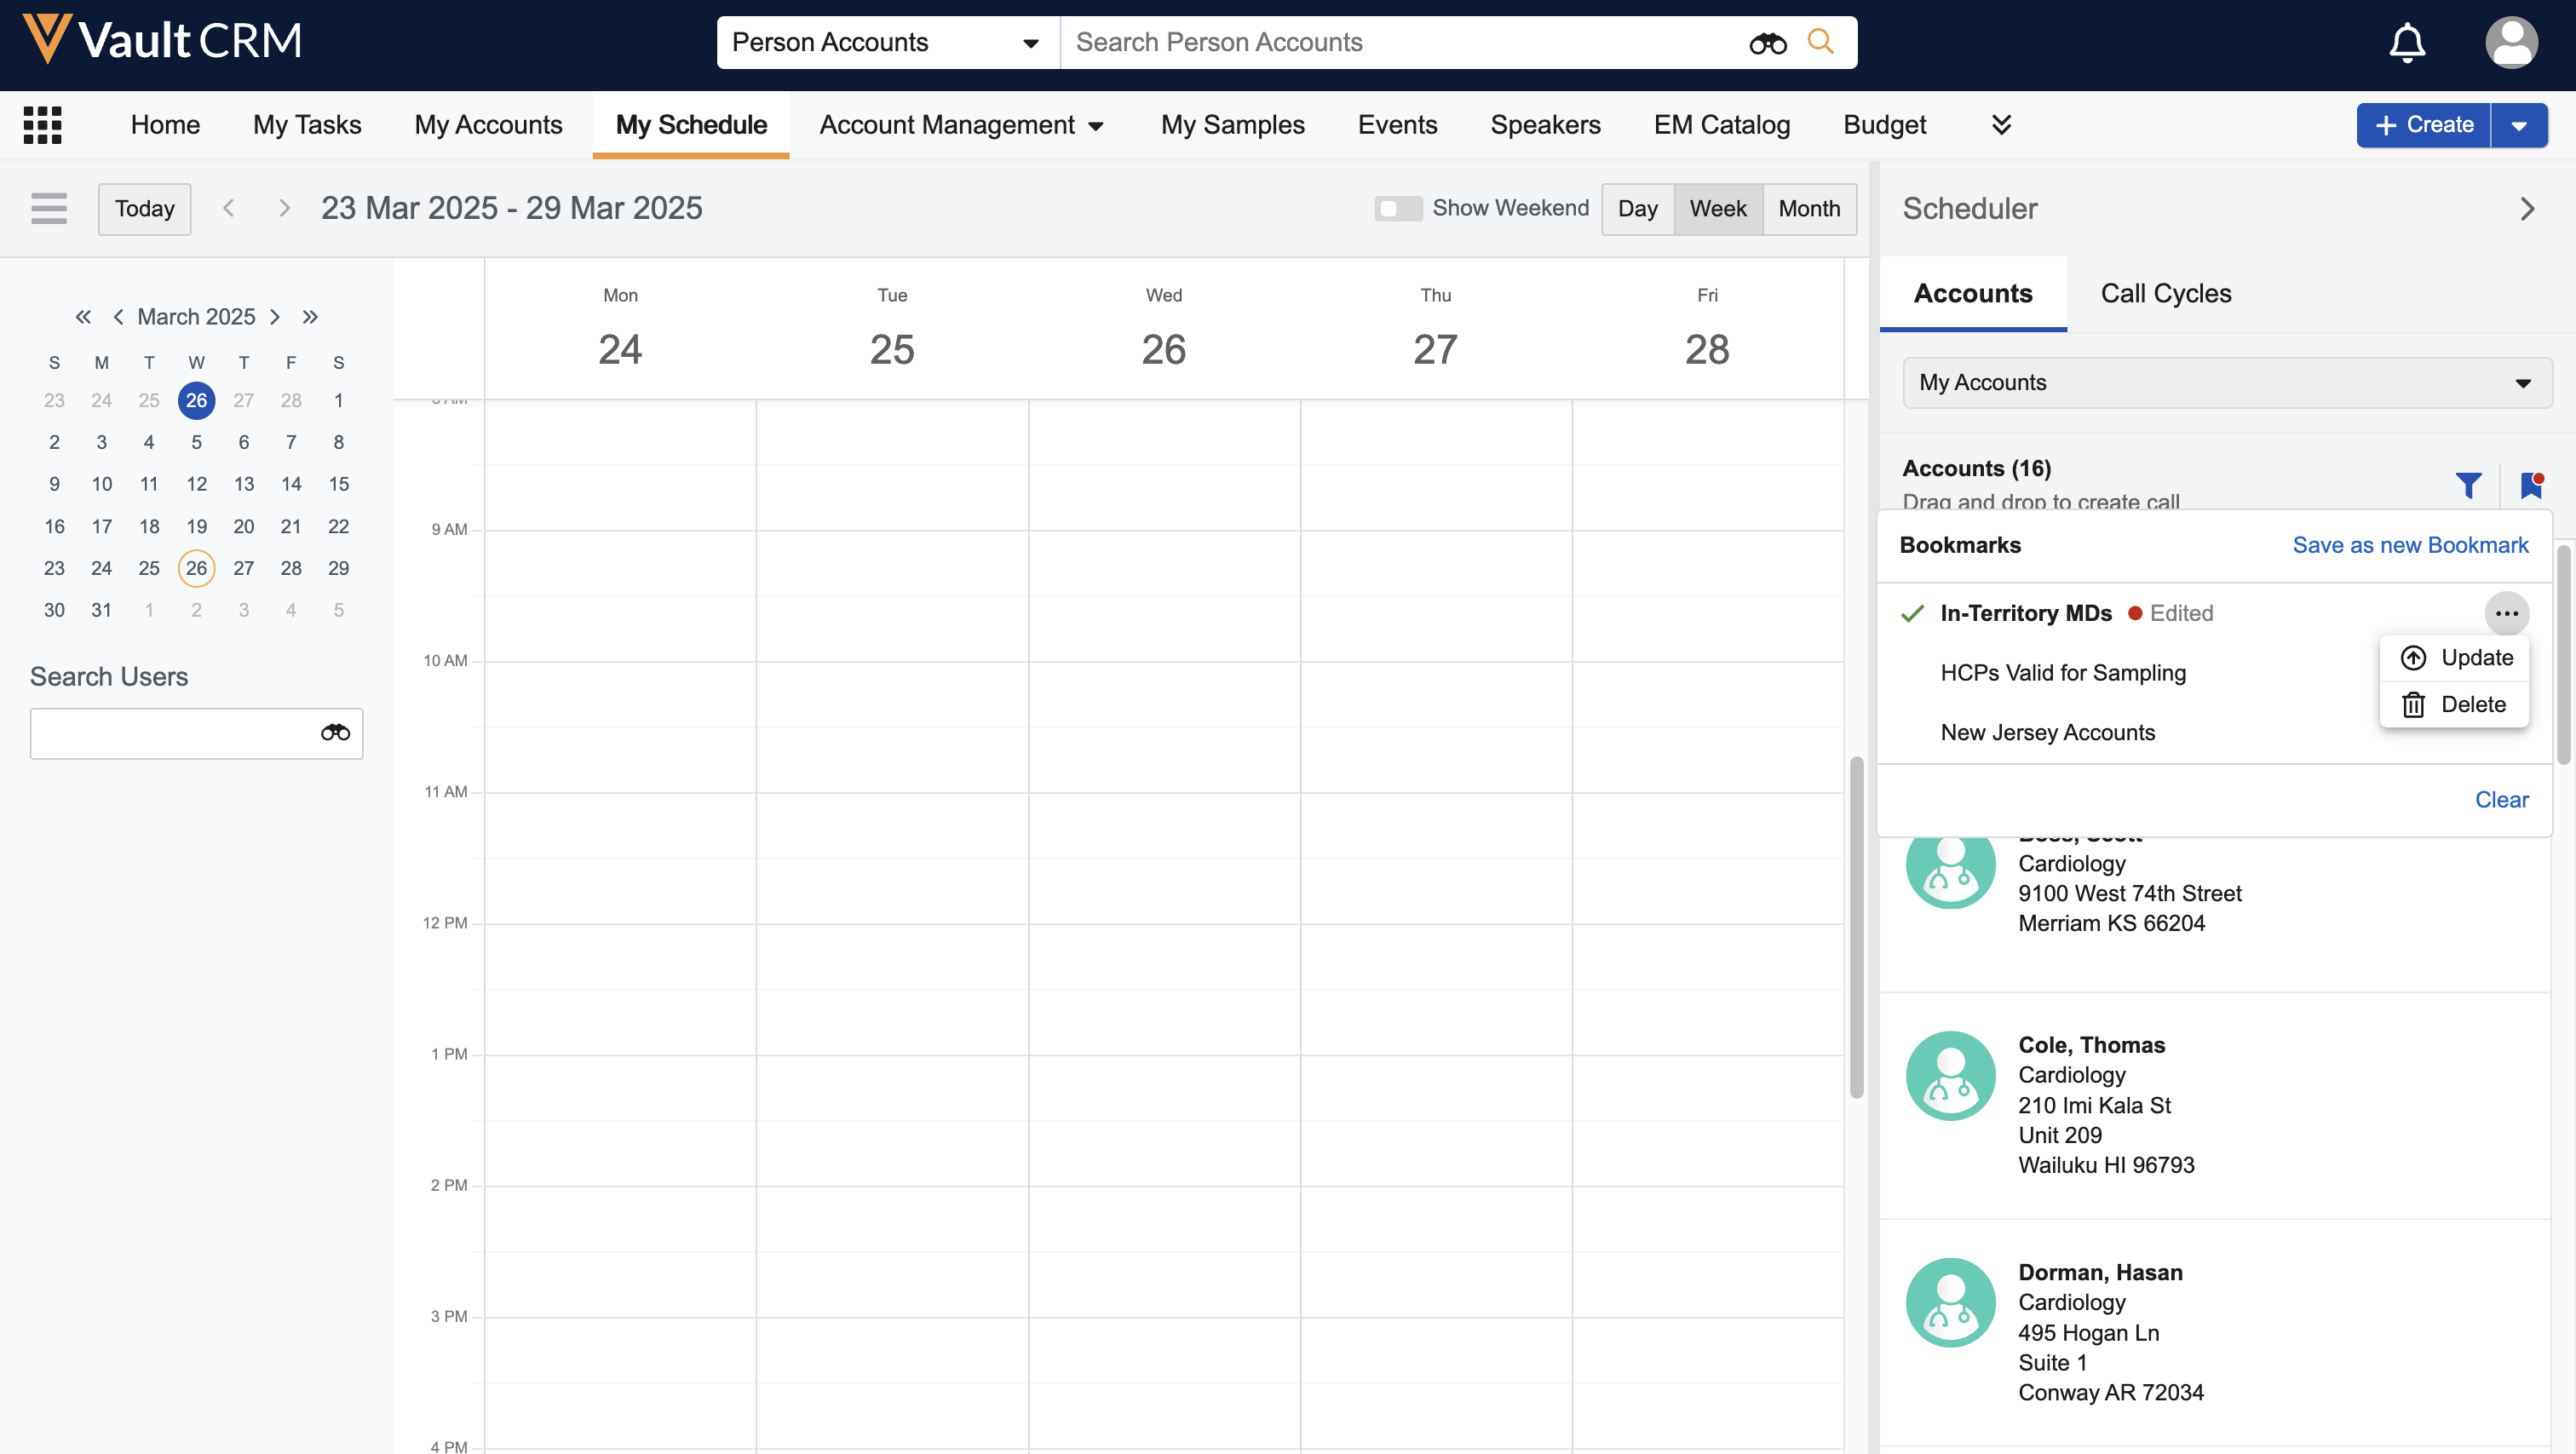
Task: Click the bookmark icon in Scheduler
Action: (2531, 486)
